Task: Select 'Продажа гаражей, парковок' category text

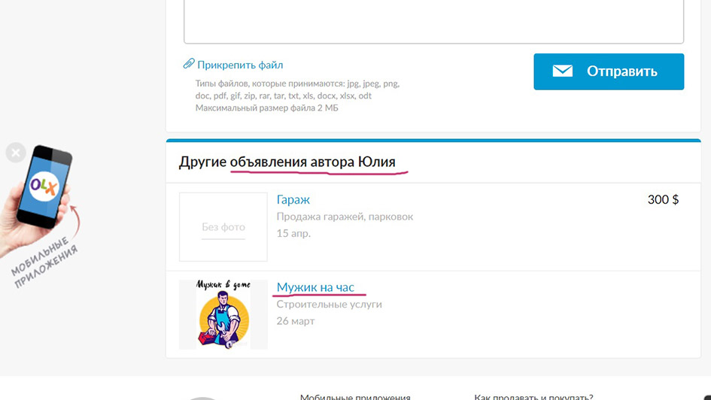Action: 345,217
